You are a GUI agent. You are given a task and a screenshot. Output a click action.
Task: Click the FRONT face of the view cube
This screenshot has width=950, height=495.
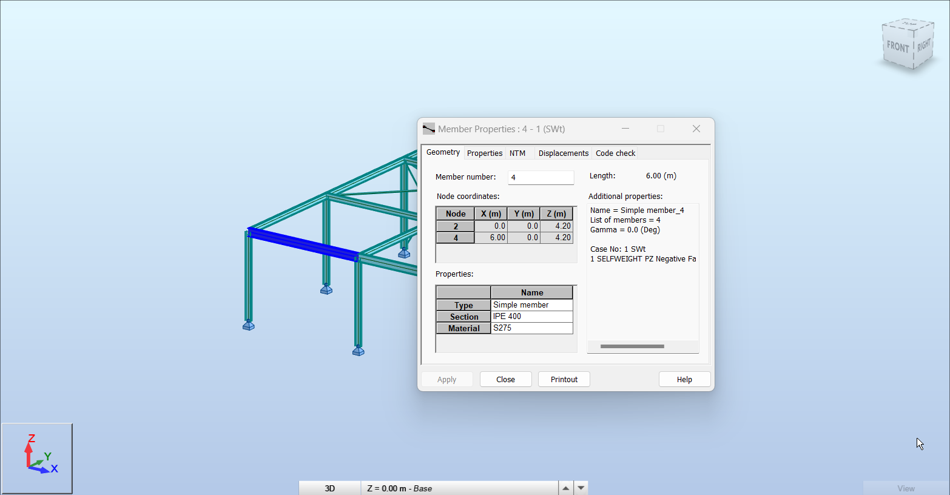[x=897, y=47]
